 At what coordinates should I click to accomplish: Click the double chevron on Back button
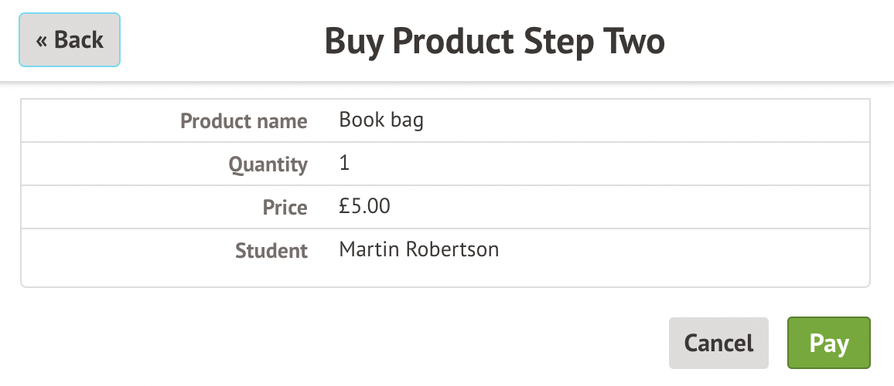click(x=42, y=40)
